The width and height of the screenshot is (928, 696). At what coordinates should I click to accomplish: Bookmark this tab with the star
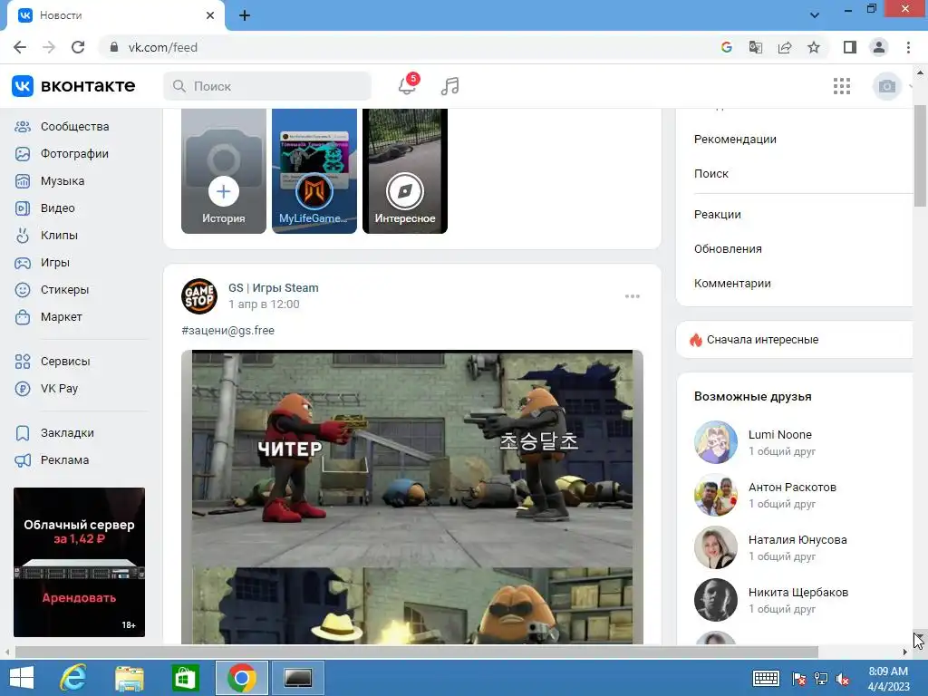coord(814,47)
